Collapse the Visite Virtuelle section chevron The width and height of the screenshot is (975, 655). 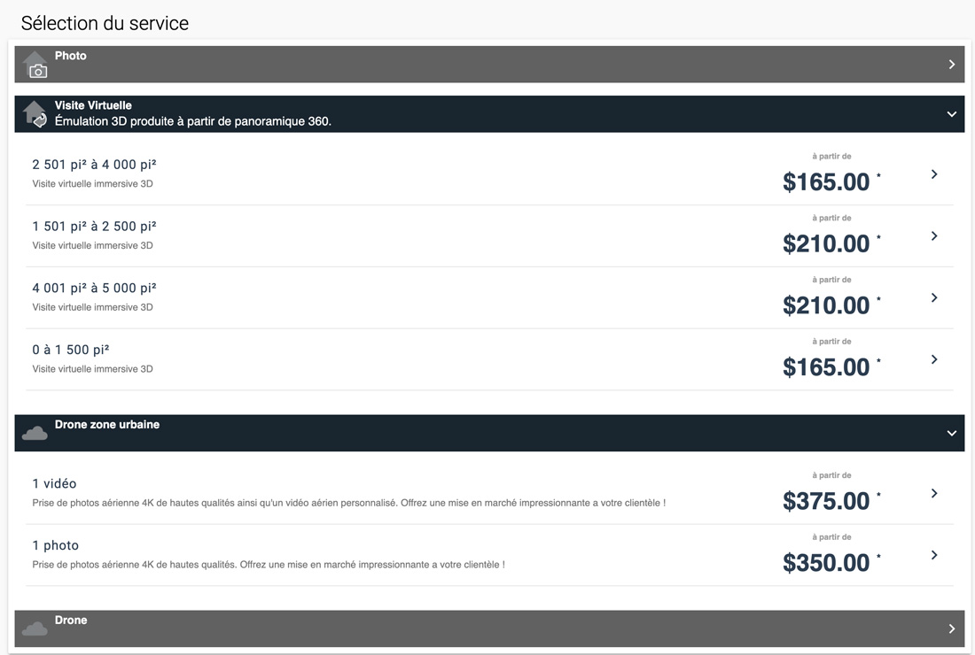[x=951, y=114]
